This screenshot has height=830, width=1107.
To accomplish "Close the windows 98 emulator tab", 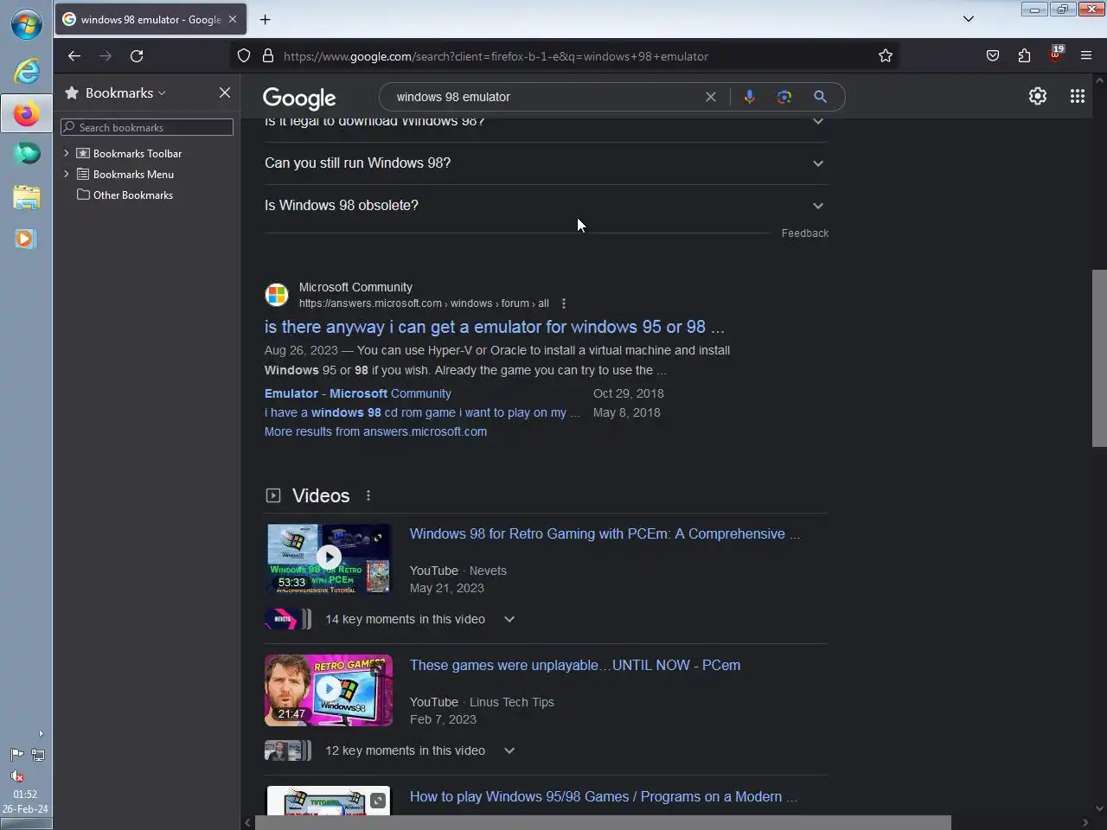I will click(233, 19).
